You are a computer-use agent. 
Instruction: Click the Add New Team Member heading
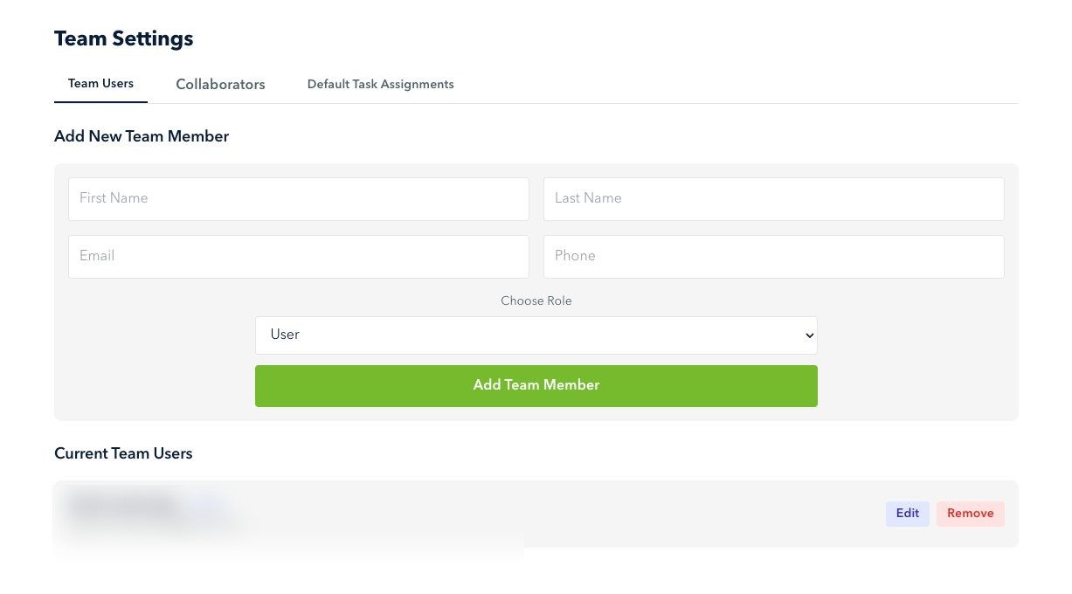(142, 136)
